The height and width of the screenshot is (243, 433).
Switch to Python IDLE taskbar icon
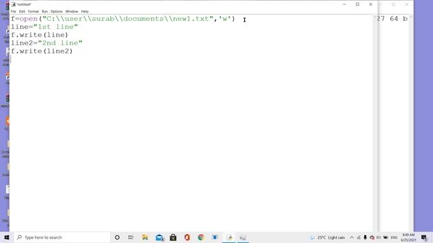229,237
